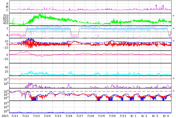Click the M flare class label
This screenshot has height=118, width=176.
[7, 7]
